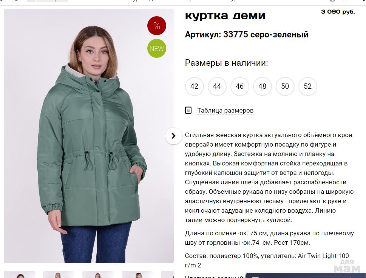This screenshot has width=366, height=278.
Task: Click the 3 090 руб. price label
Action: coord(338,12)
